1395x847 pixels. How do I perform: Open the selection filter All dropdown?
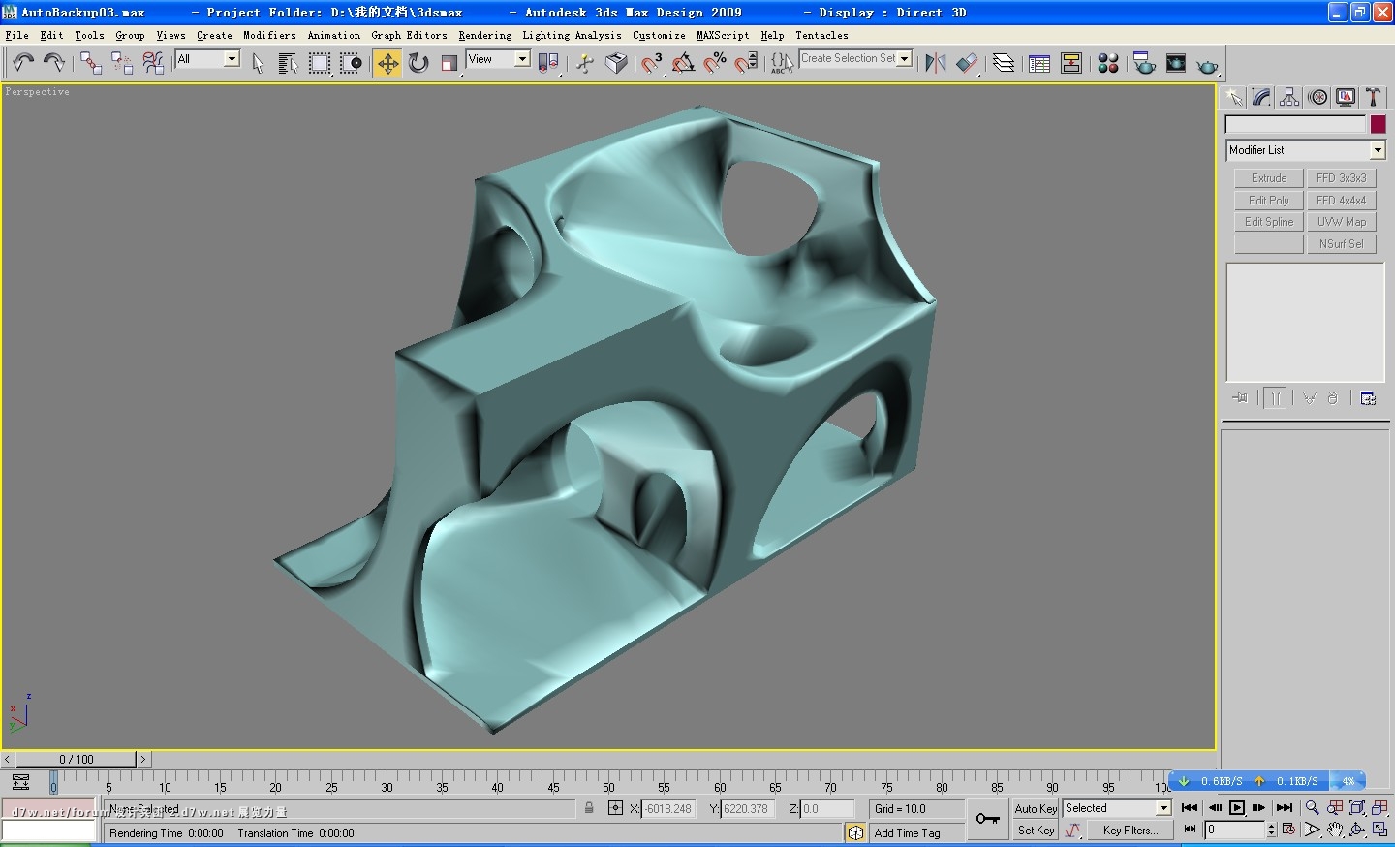(232, 59)
